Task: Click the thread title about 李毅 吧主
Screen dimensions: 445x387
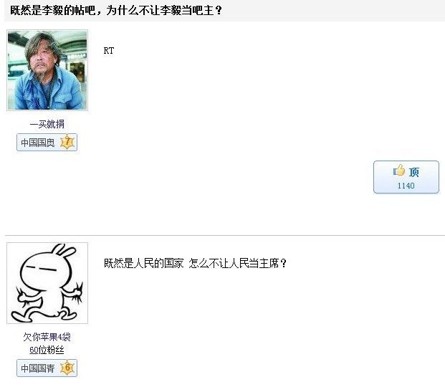Action: coord(116,11)
